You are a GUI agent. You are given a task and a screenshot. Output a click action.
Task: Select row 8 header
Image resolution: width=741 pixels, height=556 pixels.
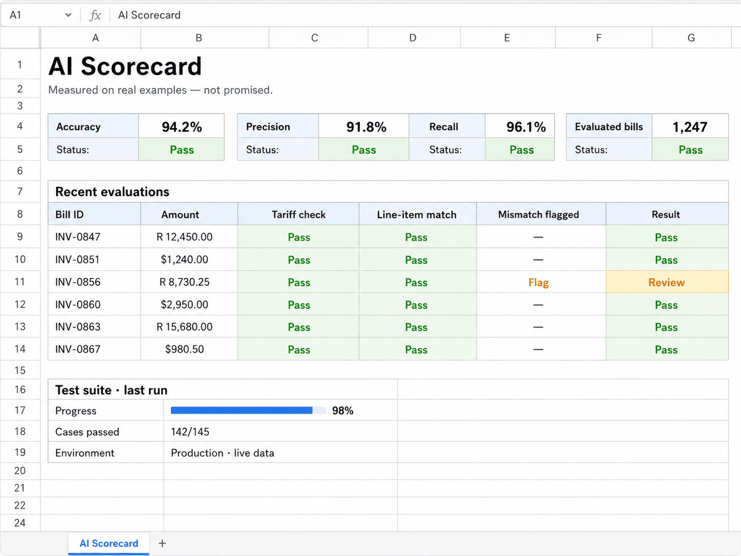pyautogui.click(x=20, y=214)
